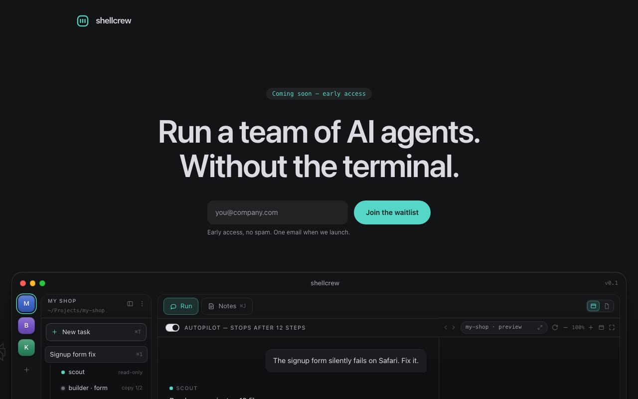Screen dimensions: 638x399
Task: Toggle the sidebar panel icon beside MY SHOP
Action: click(x=130, y=304)
